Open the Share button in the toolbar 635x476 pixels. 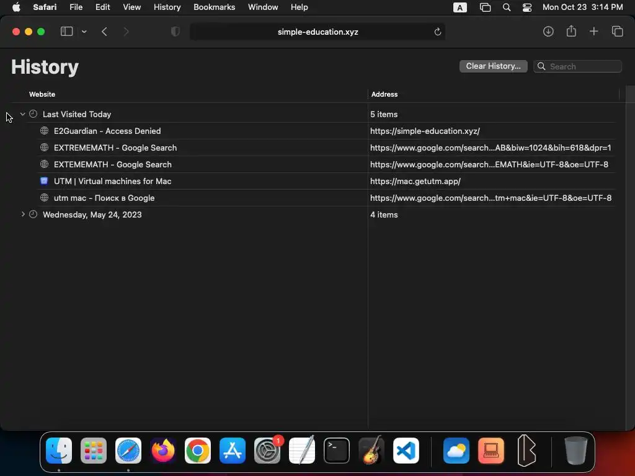coord(571,31)
